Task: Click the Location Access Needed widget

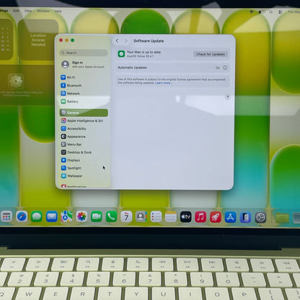Action: 38,40
